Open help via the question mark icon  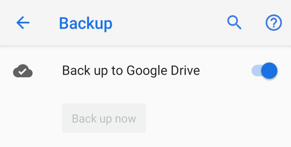point(274,23)
